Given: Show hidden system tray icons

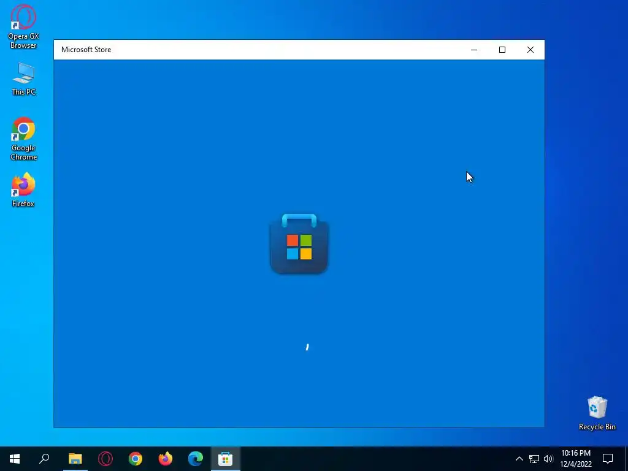Looking at the screenshot, I should (x=519, y=459).
